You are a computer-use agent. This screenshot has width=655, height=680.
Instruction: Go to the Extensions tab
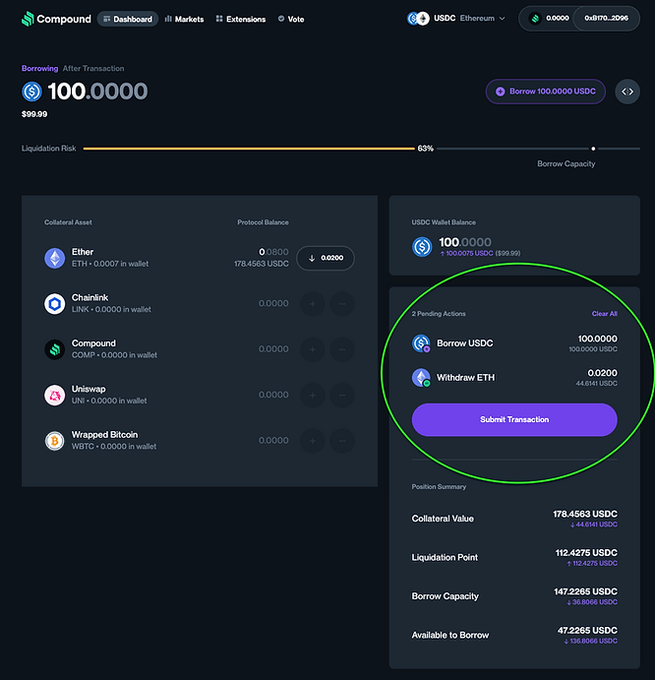(x=240, y=19)
